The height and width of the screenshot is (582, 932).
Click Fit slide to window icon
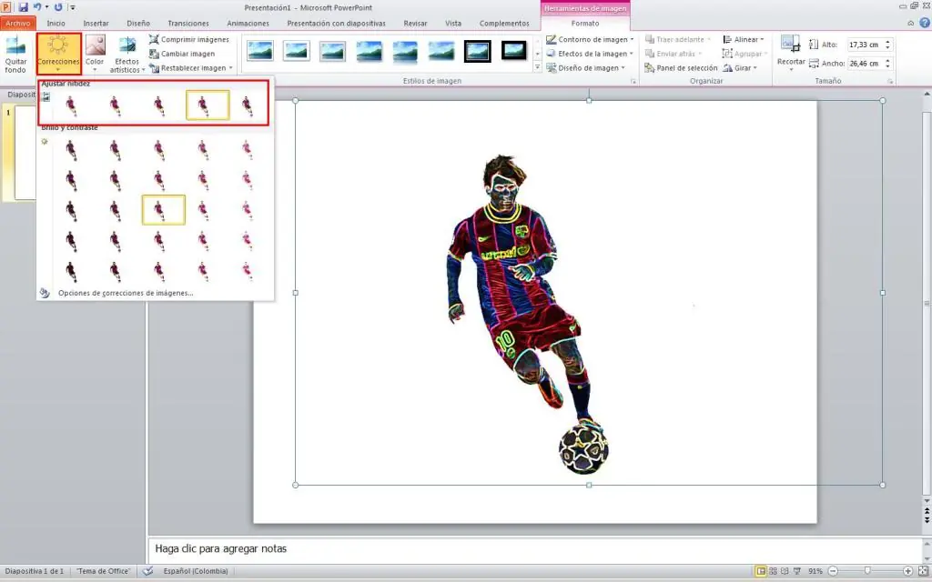pyautogui.click(x=923, y=571)
